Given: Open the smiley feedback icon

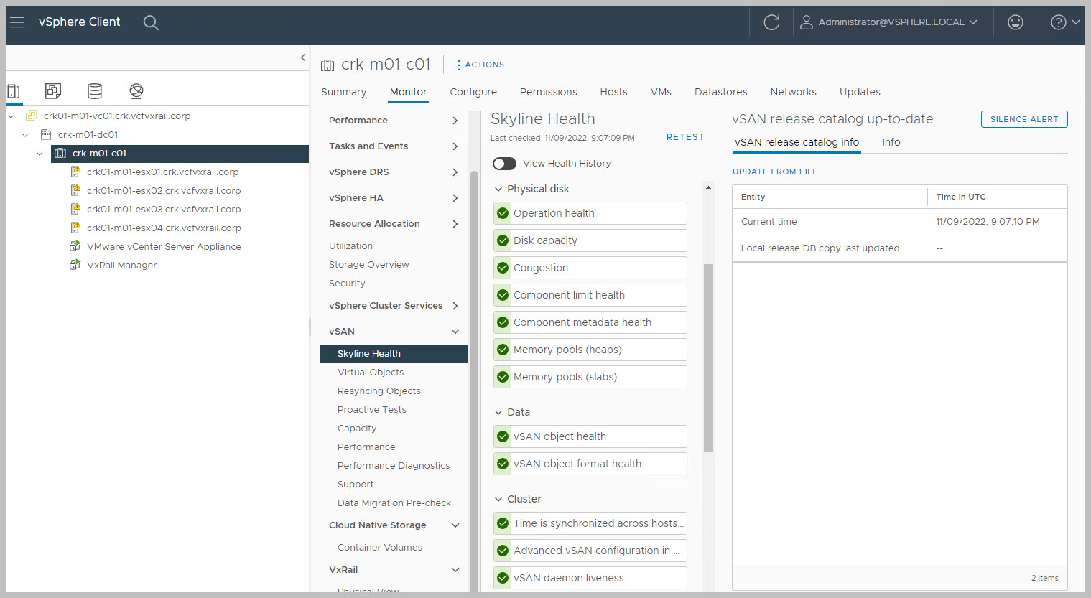Looking at the screenshot, I should point(1015,22).
